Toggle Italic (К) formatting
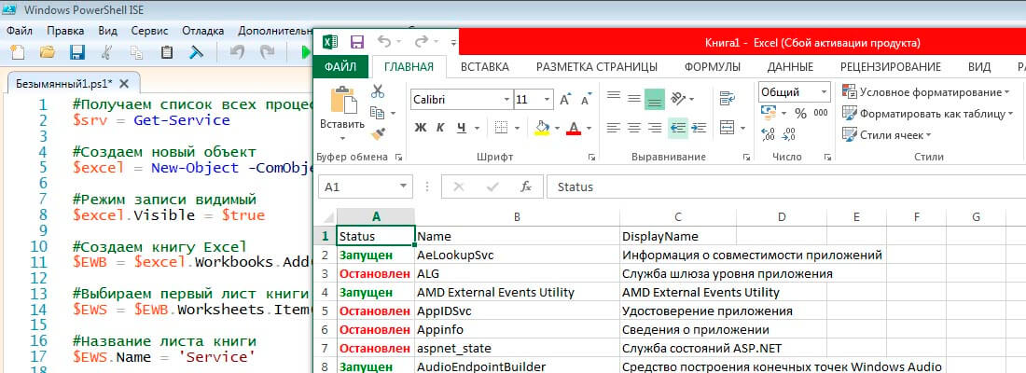Viewport: 1026px width, 373px height. 440,128
